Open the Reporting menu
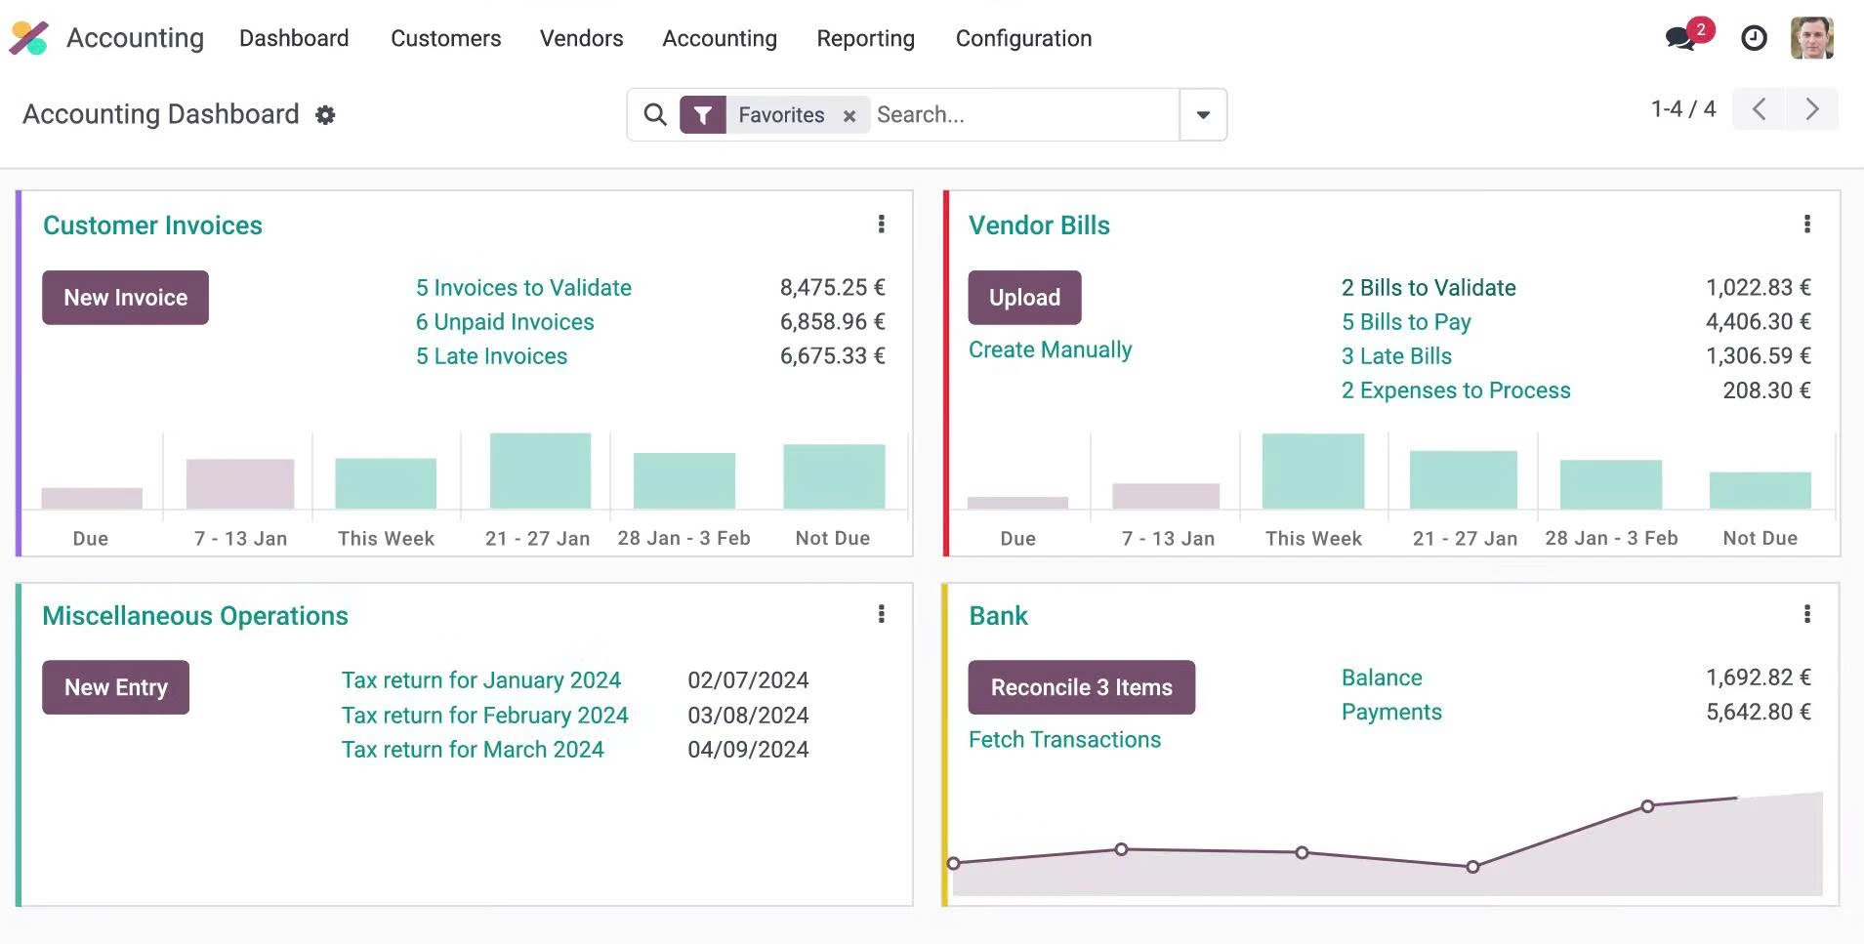Screen dimensions: 1864x944 click(x=864, y=38)
